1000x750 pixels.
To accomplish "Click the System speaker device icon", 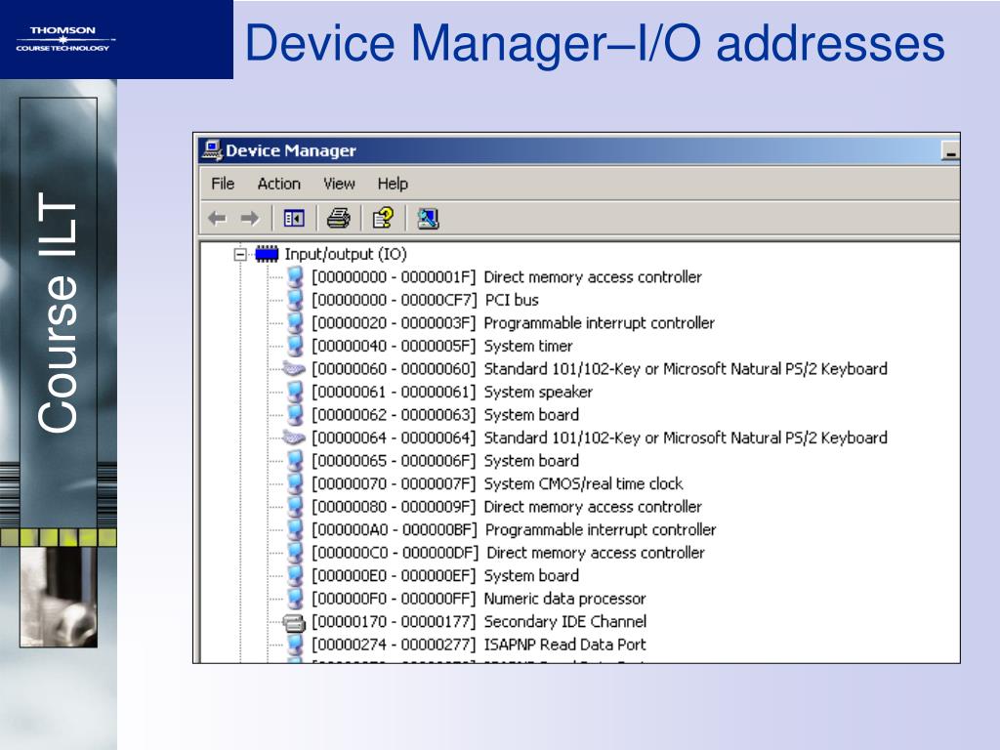I will (x=295, y=392).
